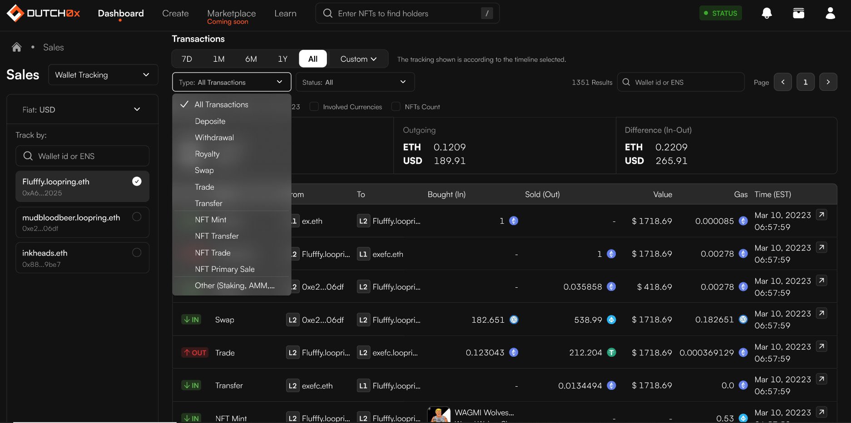Screen dimensions: 851x423
Task: Click the home breadcrumb icon
Action: (17, 47)
